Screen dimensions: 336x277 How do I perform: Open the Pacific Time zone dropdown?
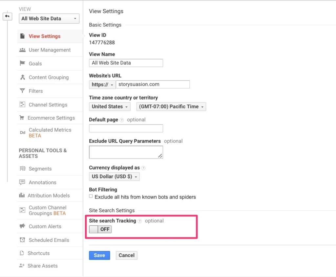point(171,106)
